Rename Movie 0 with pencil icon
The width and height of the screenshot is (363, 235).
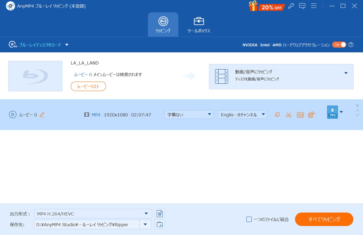(42, 115)
